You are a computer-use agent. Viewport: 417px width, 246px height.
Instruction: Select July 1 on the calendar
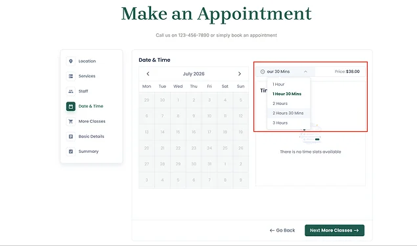pos(178,100)
